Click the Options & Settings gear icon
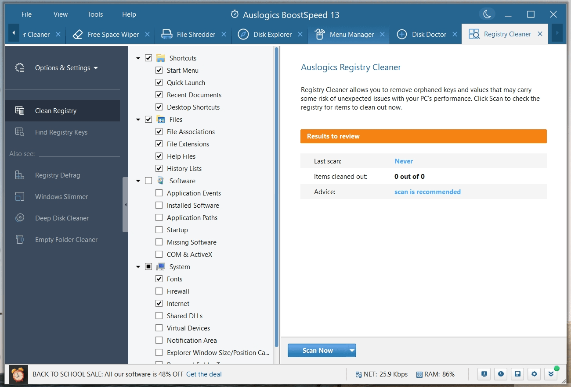This screenshot has height=387, width=571. tap(20, 67)
